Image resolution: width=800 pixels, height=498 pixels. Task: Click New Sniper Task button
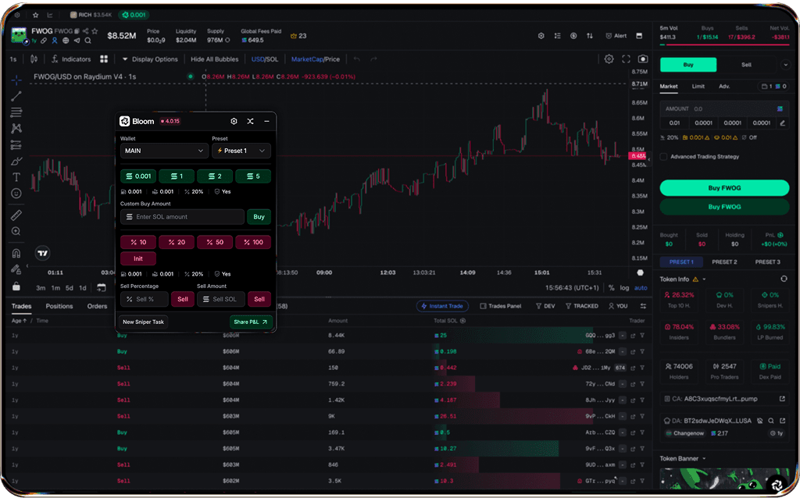tap(144, 322)
